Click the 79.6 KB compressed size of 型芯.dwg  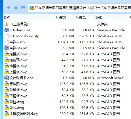(x=88, y=108)
